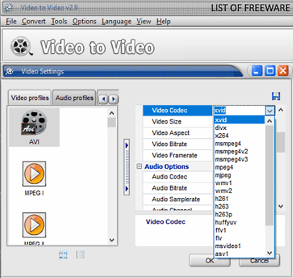Image resolution: width=293 pixels, height=278 pixels.
Task: Switch profile list to thumbnail view
Action: tap(63, 255)
